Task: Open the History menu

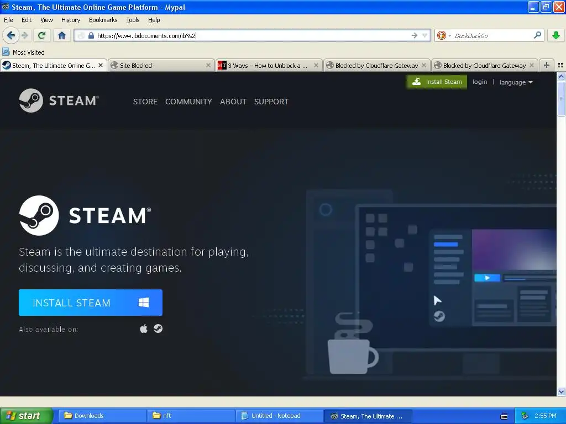Action: point(70,20)
